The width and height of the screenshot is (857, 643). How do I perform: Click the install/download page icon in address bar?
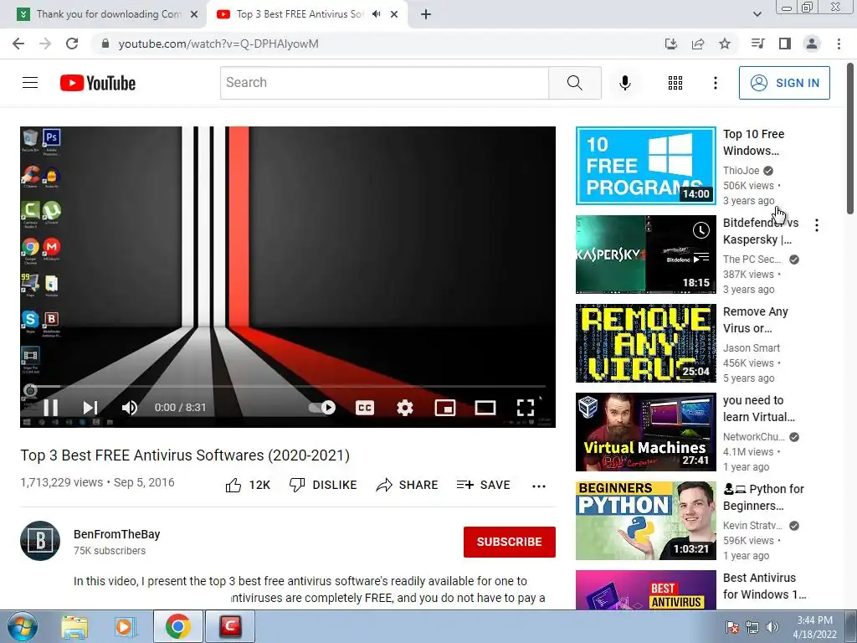point(670,44)
